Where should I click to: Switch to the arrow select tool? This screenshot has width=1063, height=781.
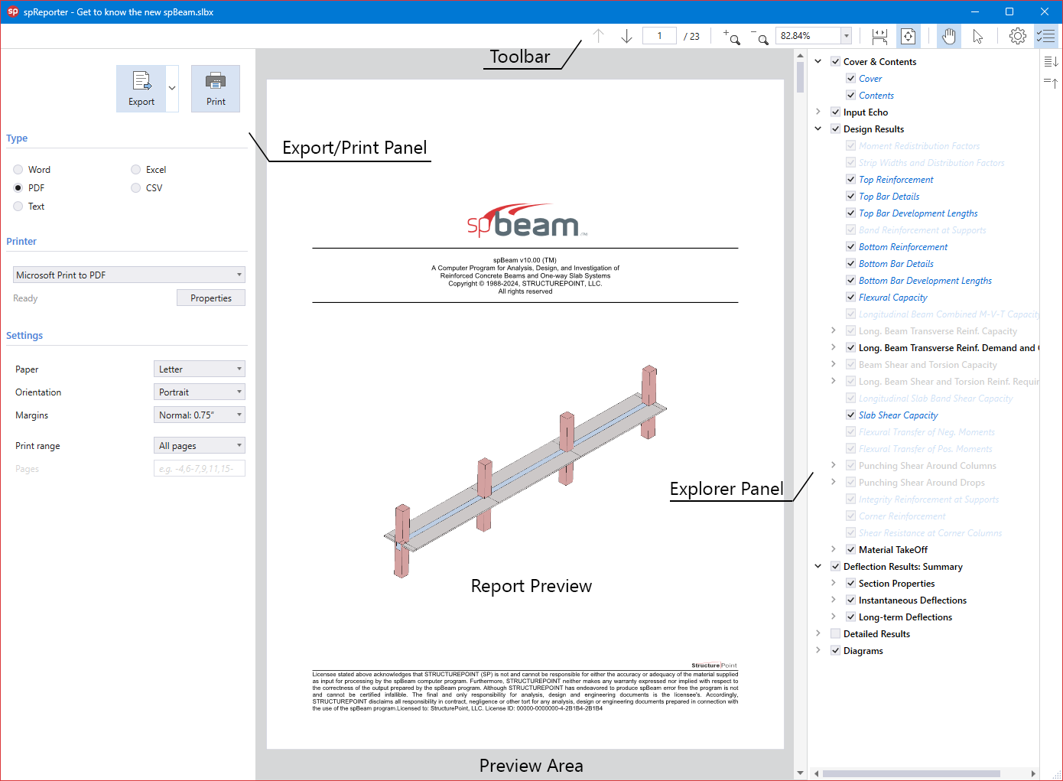tap(977, 36)
